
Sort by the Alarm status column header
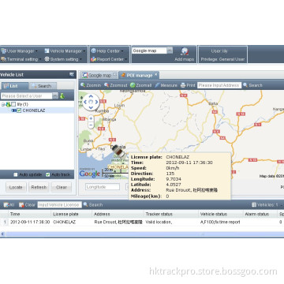260,214
